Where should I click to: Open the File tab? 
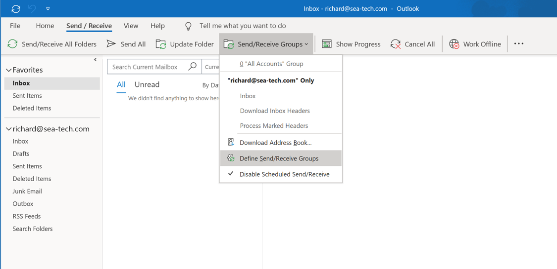coord(15,26)
